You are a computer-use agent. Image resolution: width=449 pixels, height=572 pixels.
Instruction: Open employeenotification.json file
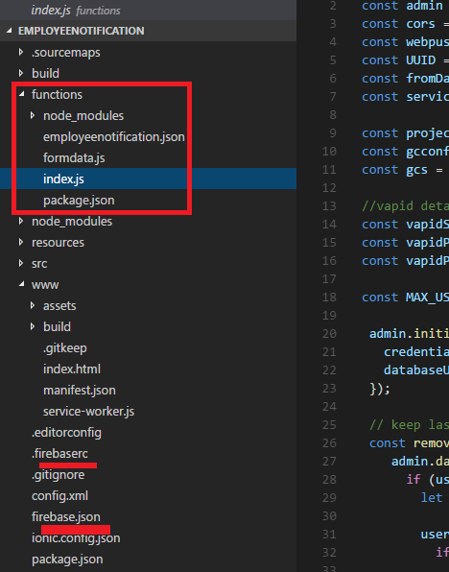coord(114,137)
